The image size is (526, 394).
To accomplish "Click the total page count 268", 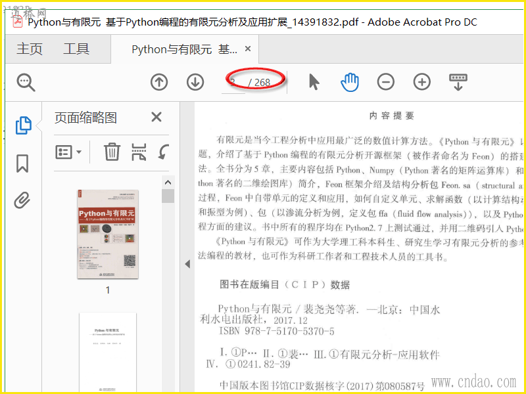I will coord(262,83).
